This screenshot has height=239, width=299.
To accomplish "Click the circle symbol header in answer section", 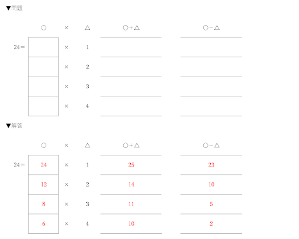I will coord(44,146).
